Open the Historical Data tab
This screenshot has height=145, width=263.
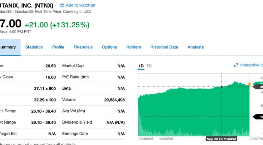(x=164, y=47)
